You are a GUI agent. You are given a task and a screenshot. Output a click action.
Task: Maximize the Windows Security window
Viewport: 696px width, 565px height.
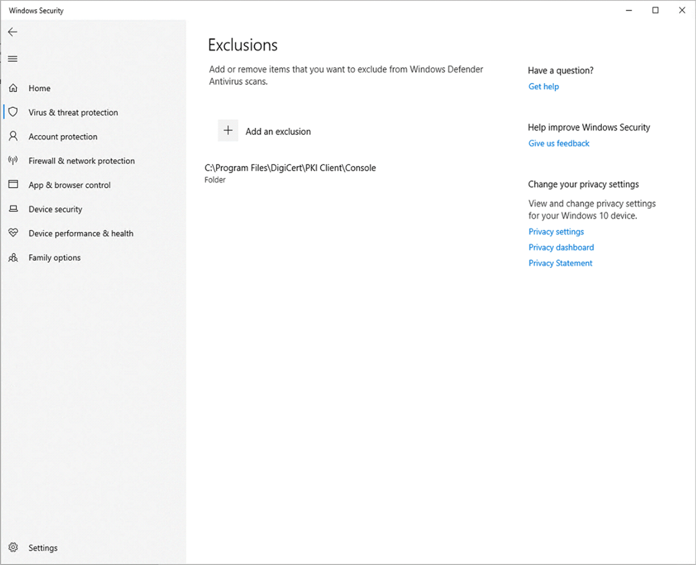pos(655,10)
